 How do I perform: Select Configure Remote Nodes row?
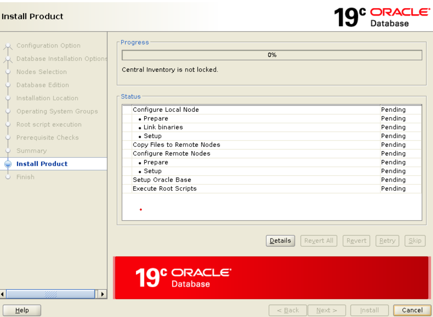[272, 153]
